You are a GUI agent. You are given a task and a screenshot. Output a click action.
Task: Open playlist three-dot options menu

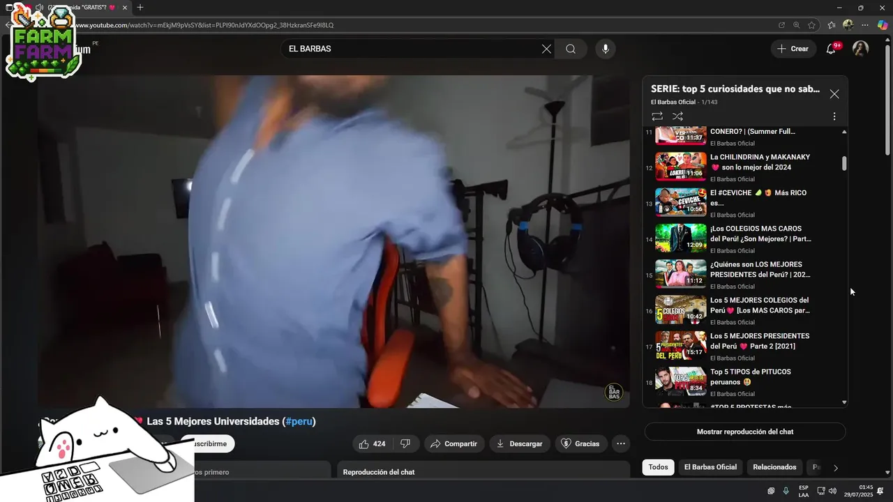coord(834,116)
